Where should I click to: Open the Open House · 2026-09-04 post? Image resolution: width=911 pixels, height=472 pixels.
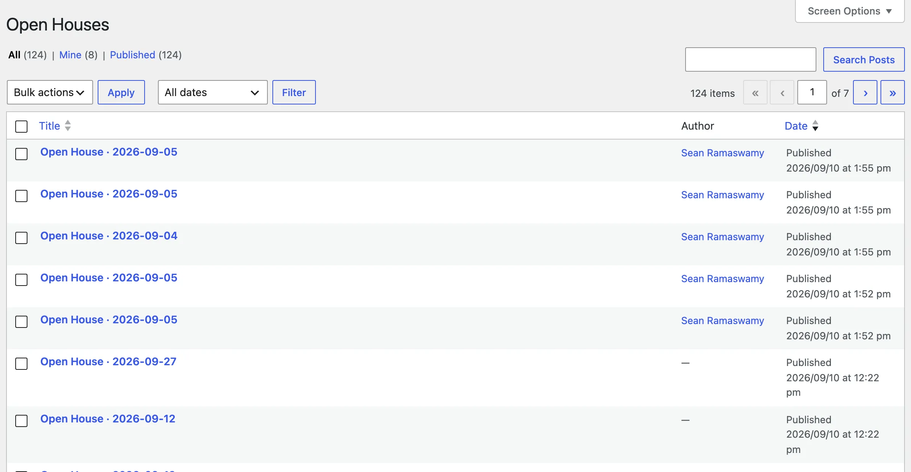109,236
